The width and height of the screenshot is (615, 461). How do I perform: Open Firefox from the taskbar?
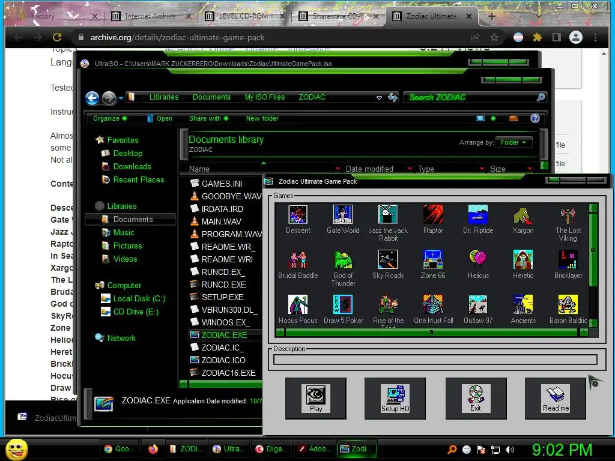coord(153,449)
